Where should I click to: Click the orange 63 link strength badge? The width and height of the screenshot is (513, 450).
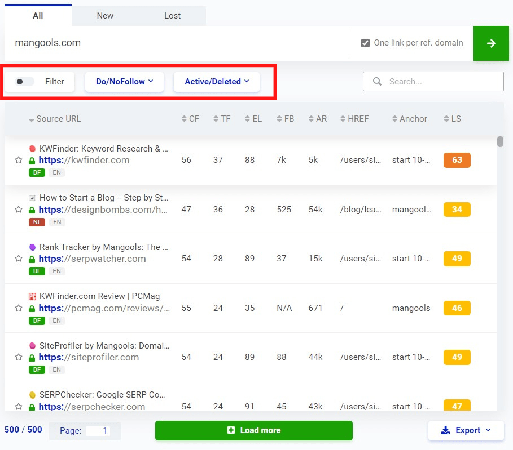pos(457,160)
